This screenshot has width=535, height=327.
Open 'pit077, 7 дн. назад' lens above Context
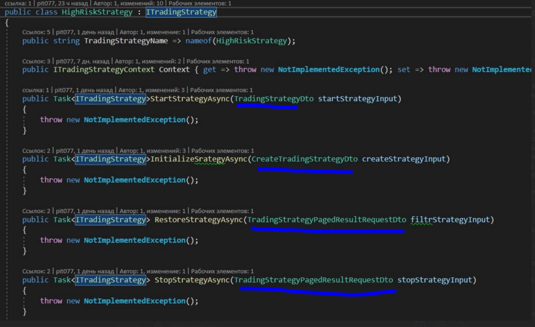pos(82,61)
